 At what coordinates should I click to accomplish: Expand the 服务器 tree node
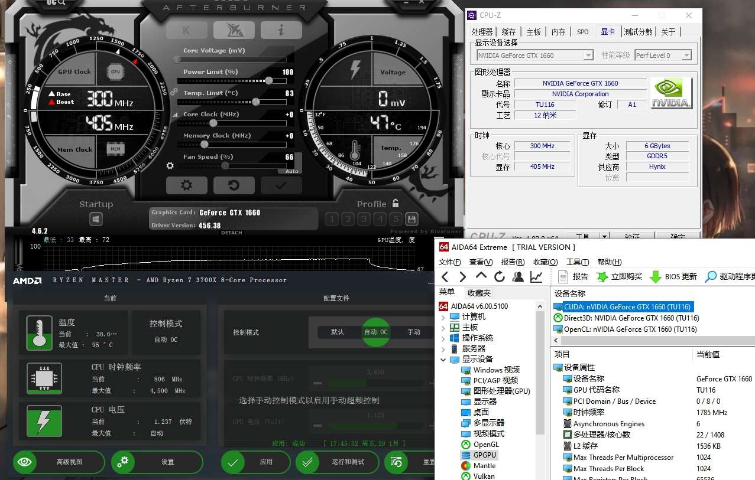coord(443,349)
